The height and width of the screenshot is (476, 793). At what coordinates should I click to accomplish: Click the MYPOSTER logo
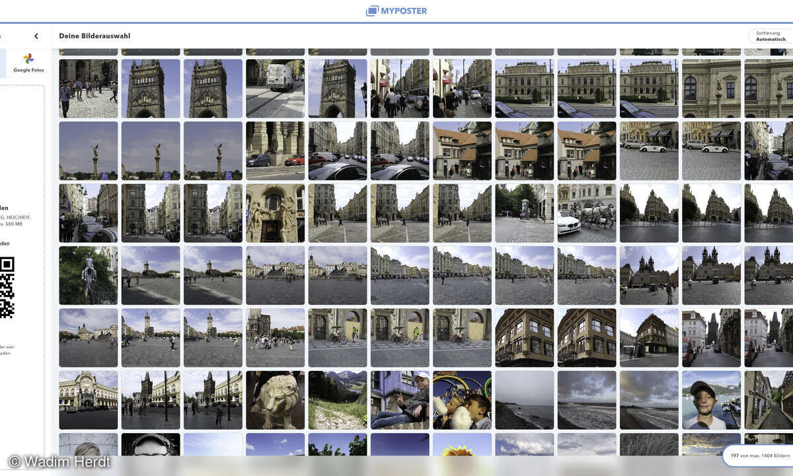[x=397, y=10]
